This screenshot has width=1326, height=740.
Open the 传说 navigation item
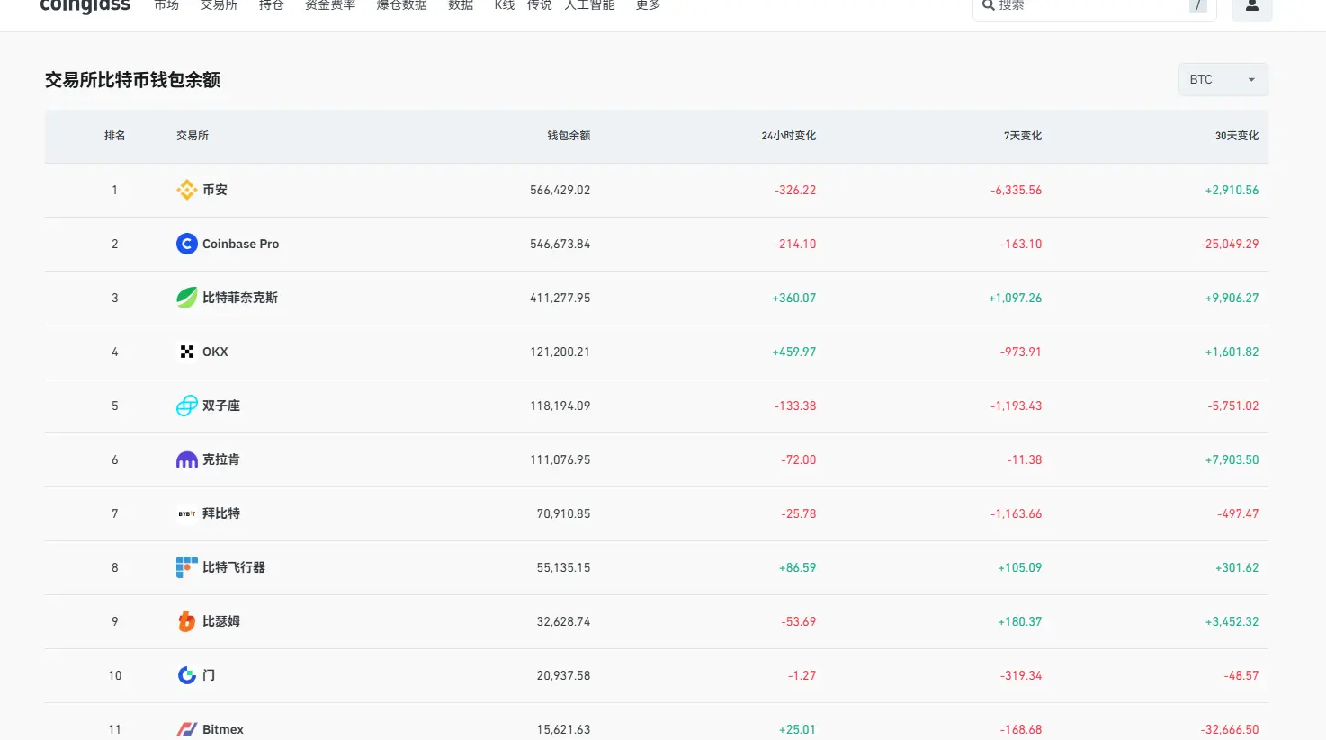click(540, 5)
